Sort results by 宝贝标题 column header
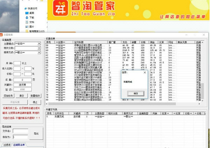 90,42
